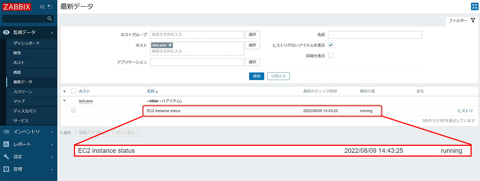
Task: Sort by ホスト column header
Action: (84, 91)
